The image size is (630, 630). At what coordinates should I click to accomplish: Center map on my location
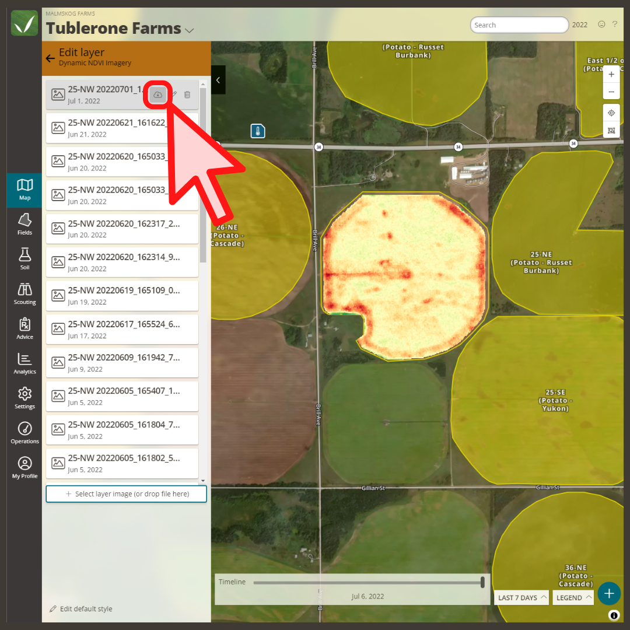611,113
